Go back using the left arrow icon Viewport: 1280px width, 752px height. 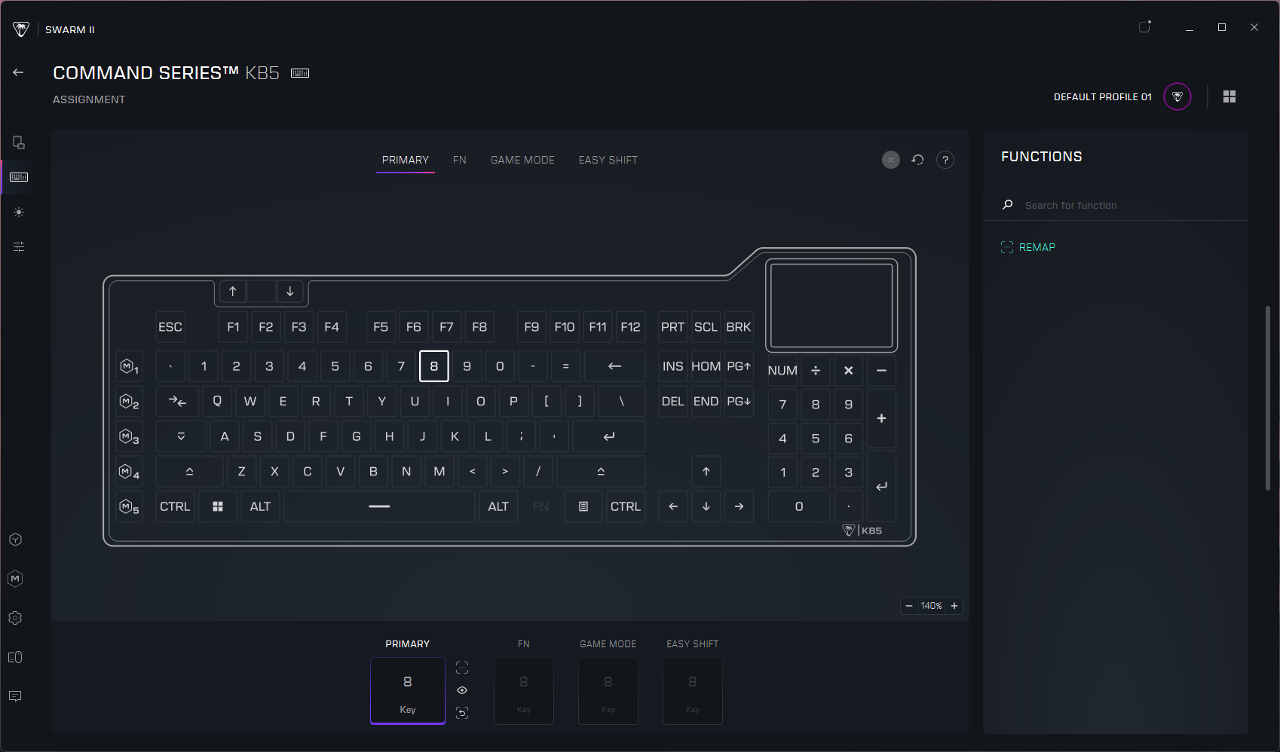(18, 72)
